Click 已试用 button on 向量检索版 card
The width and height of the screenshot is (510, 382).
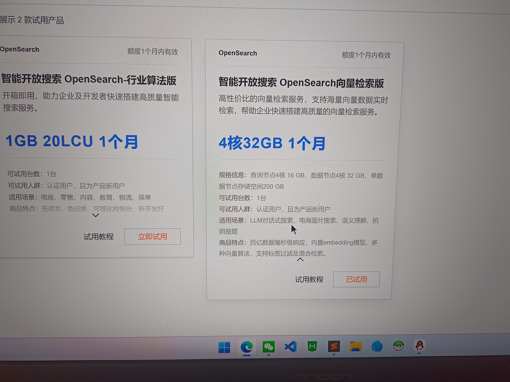click(356, 279)
